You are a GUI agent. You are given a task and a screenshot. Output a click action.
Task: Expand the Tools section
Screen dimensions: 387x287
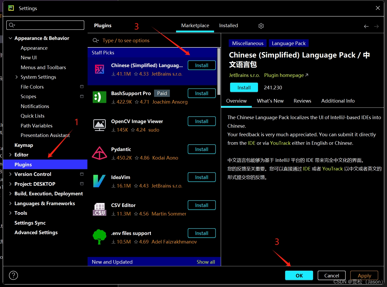[10, 213]
